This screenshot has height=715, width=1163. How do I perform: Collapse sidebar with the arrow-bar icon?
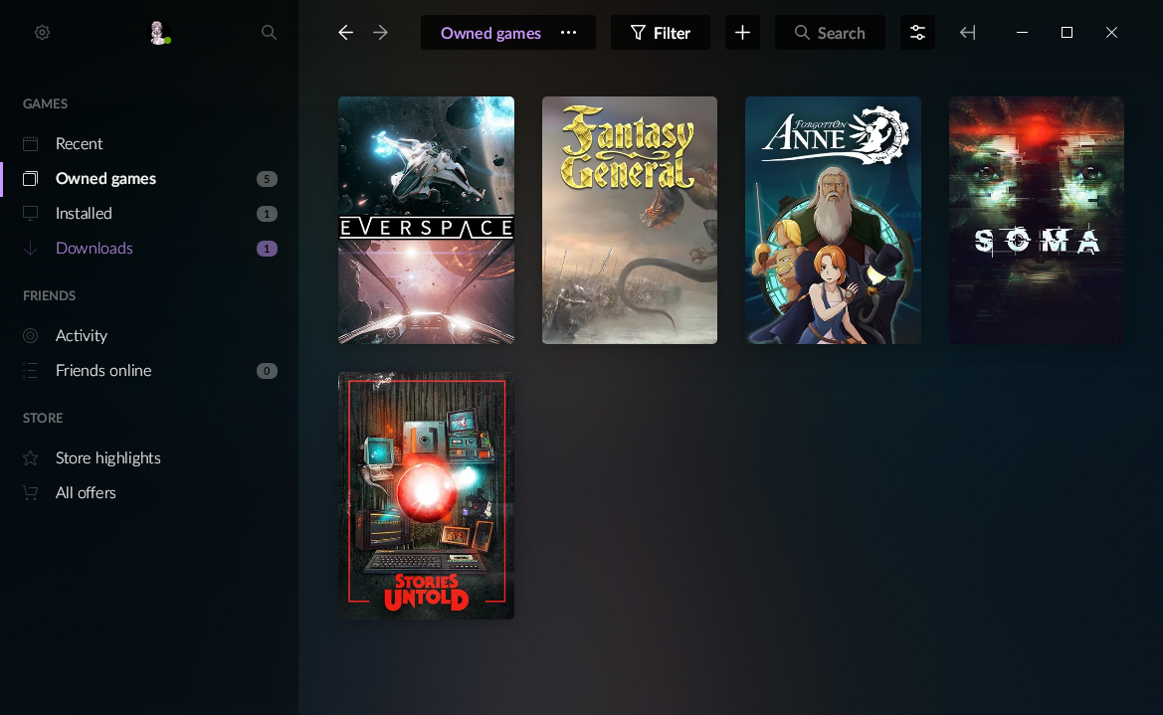[x=967, y=33]
